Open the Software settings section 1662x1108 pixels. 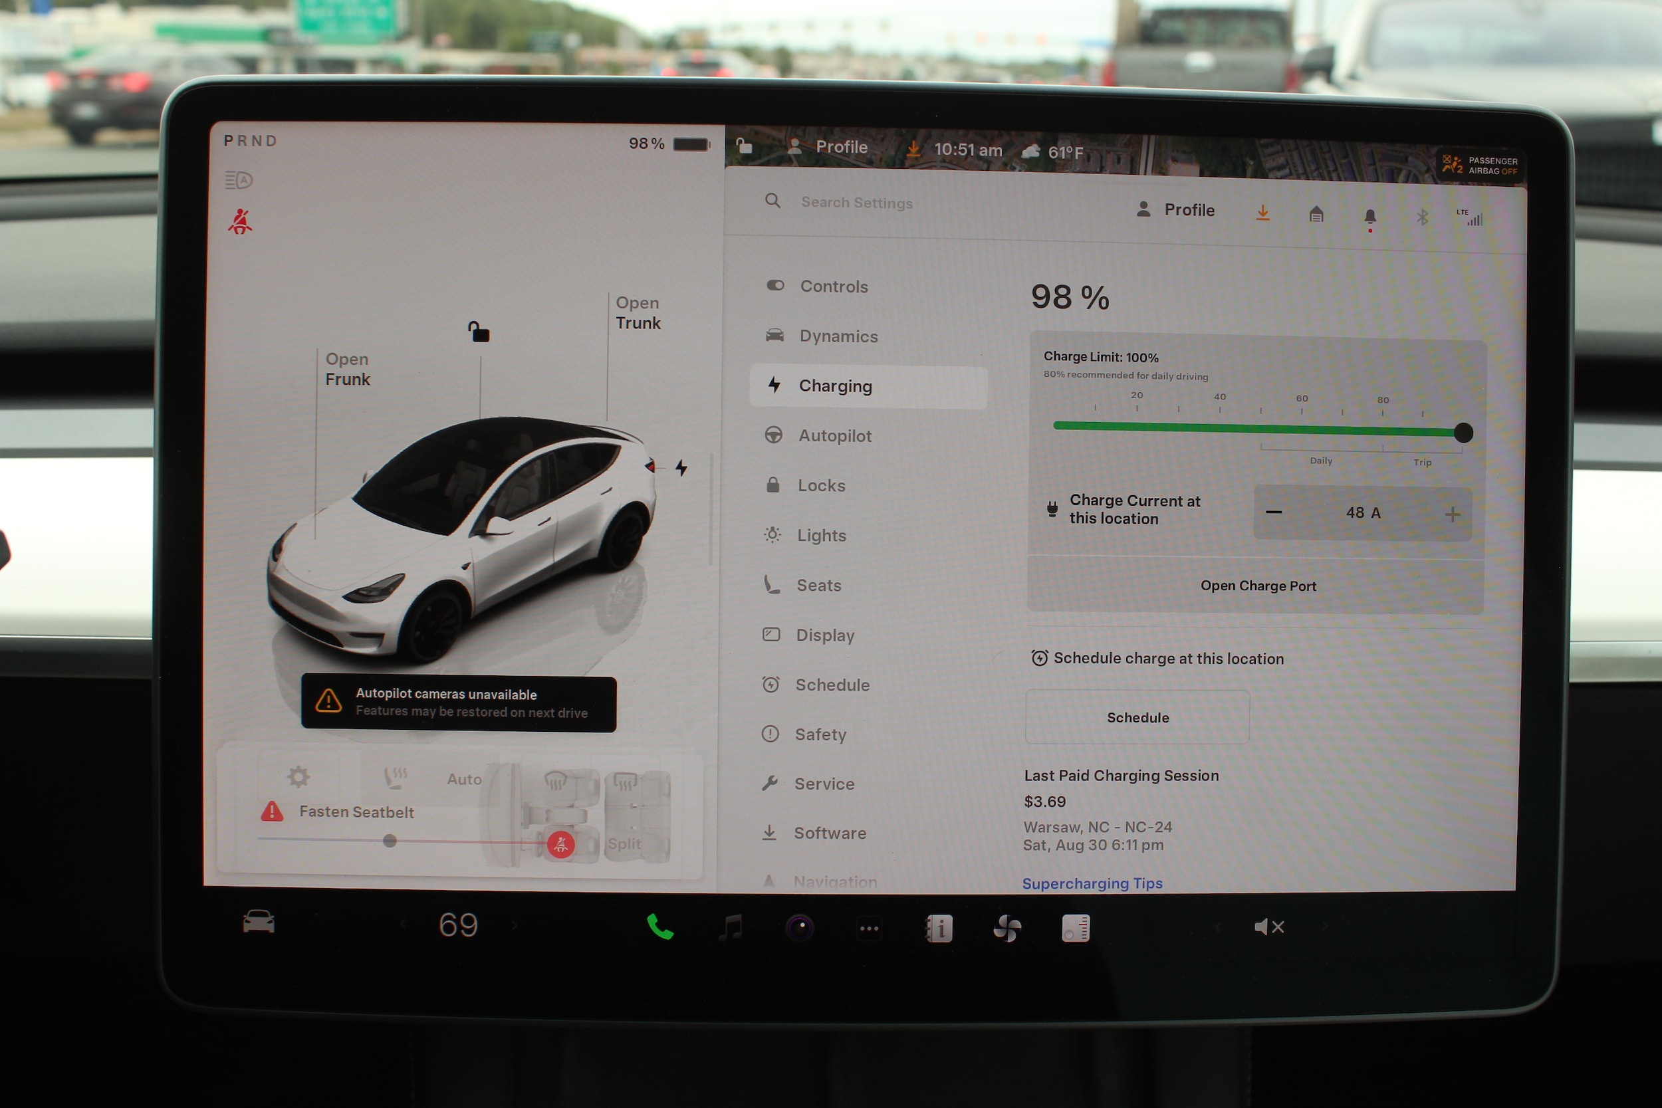tap(829, 833)
